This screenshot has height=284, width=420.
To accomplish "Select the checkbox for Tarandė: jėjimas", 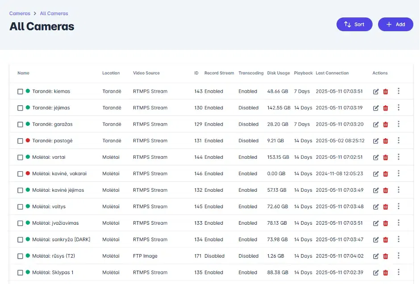I will click(x=20, y=107).
